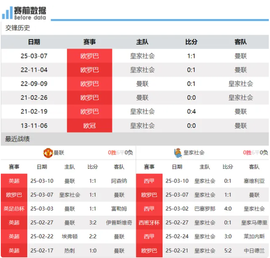The height and width of the screenshot is (258, 270).
Task: Click the 客队 header in head-to-head table
Action: [240, 42]
